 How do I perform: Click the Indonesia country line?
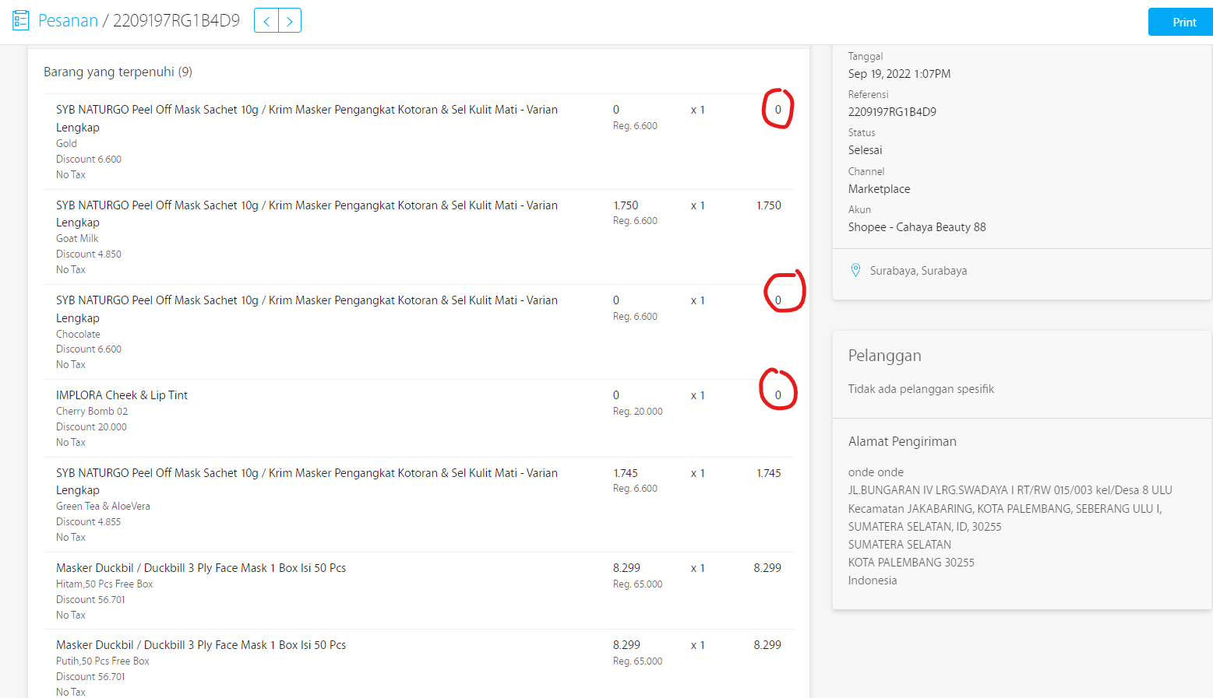point(873,580)
